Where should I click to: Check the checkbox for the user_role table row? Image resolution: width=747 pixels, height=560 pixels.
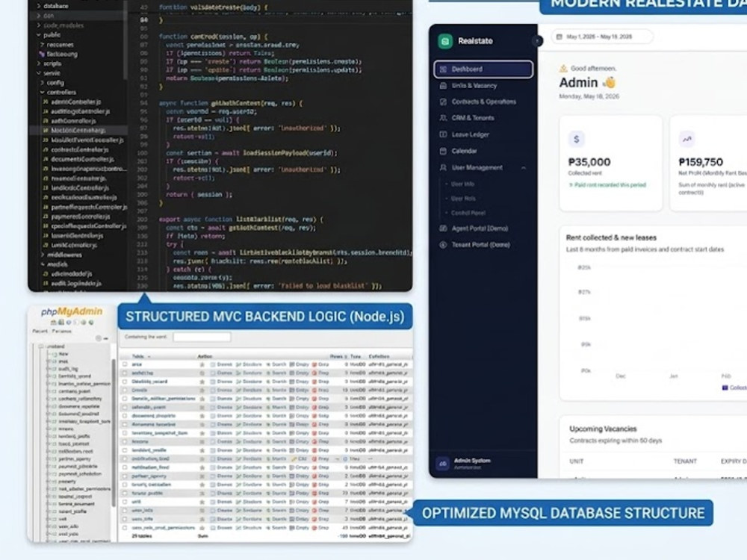click(125, 519)
